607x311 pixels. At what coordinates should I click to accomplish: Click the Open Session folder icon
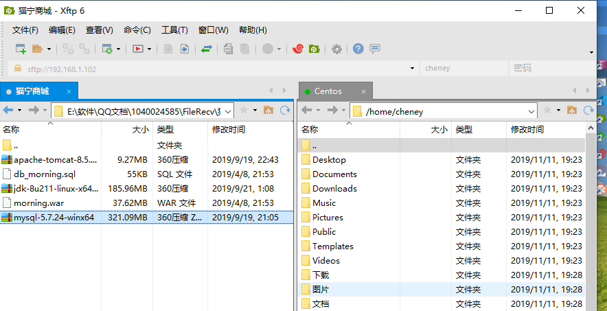(x=37, y=49)
